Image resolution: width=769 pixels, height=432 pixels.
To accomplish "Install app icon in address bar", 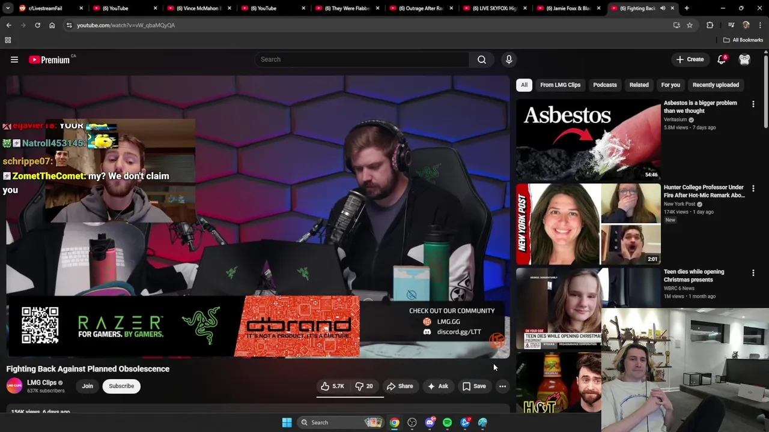I will 676,25.
